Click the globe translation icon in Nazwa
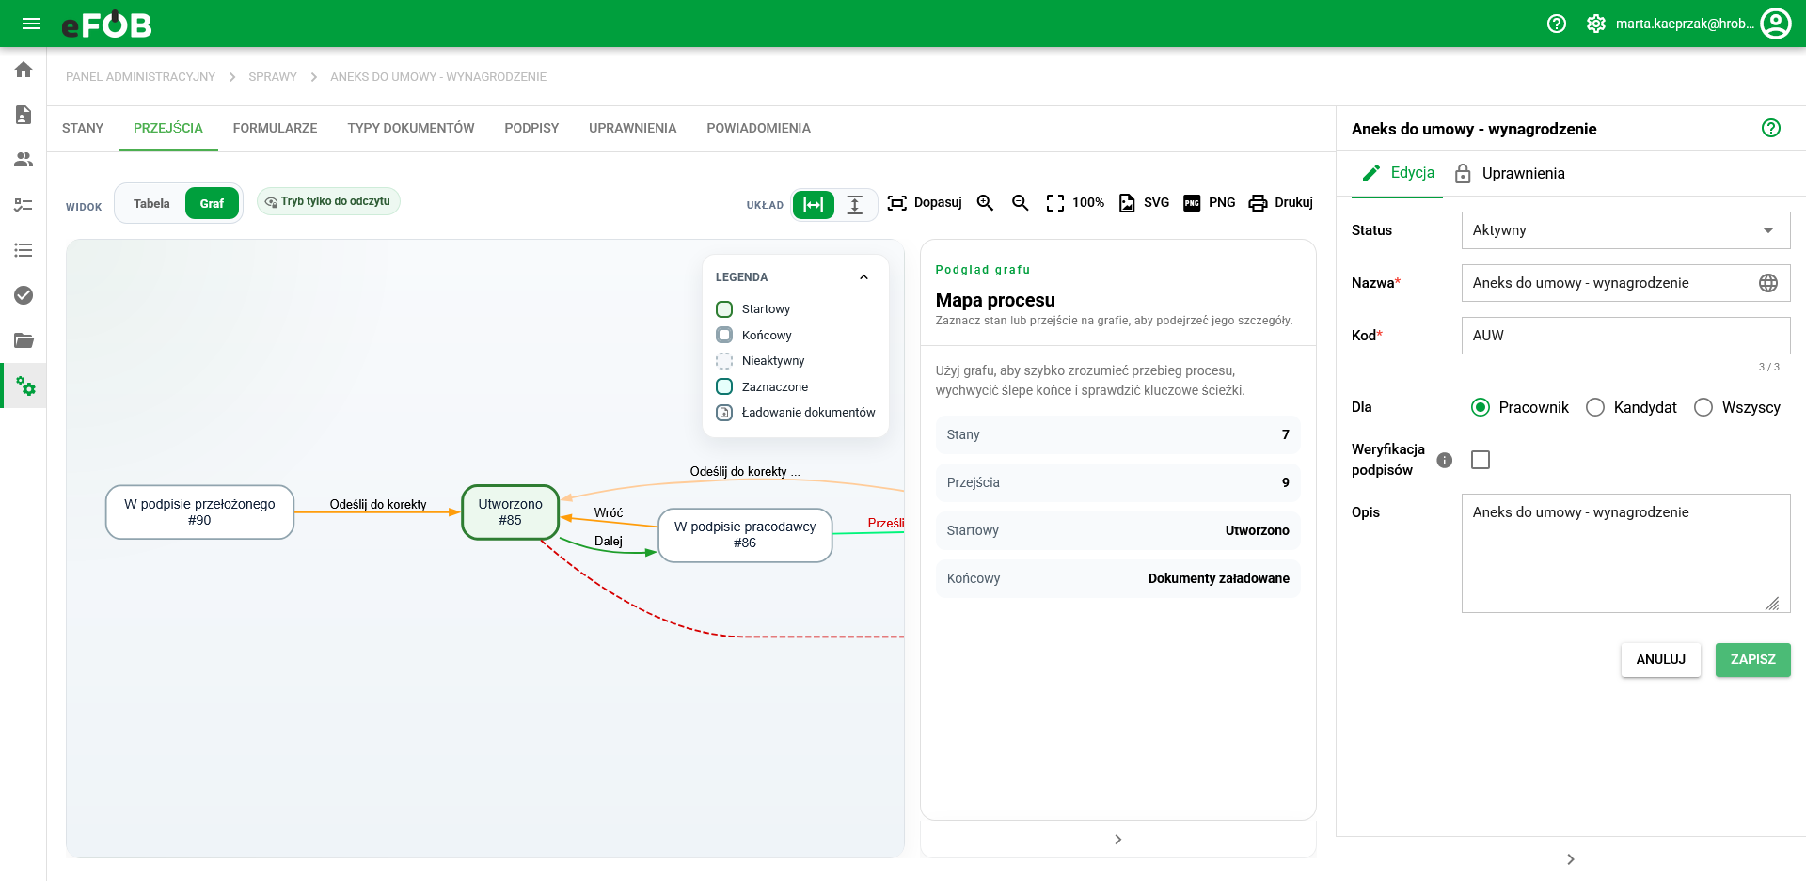 [1768, 283]
